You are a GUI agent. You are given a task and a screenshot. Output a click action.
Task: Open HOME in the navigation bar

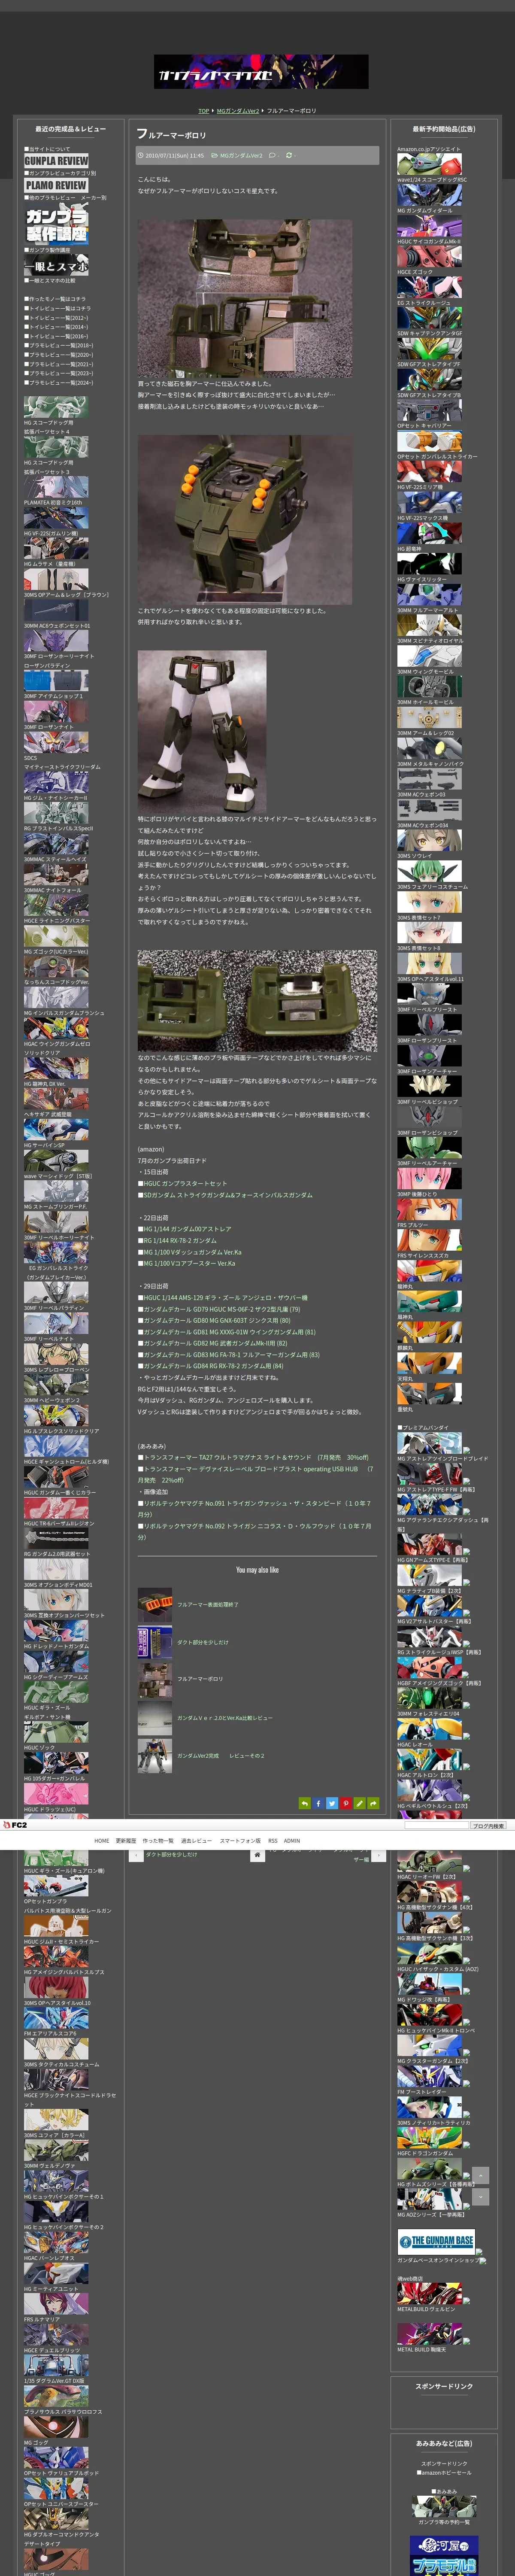coord(102,1840)
